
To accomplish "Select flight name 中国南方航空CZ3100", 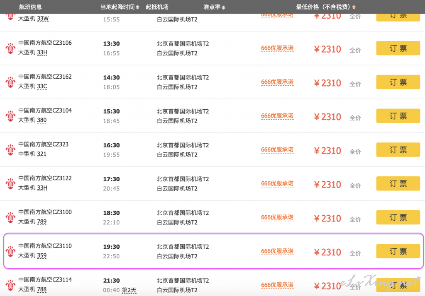I will 45,212.
